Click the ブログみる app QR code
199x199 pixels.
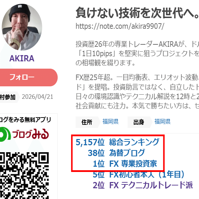24,175
